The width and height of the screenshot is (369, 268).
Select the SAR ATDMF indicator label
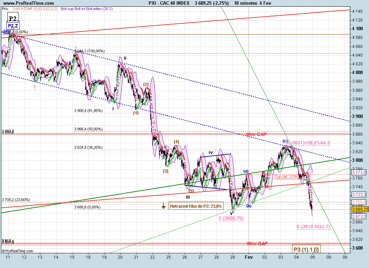click(35, 9)
